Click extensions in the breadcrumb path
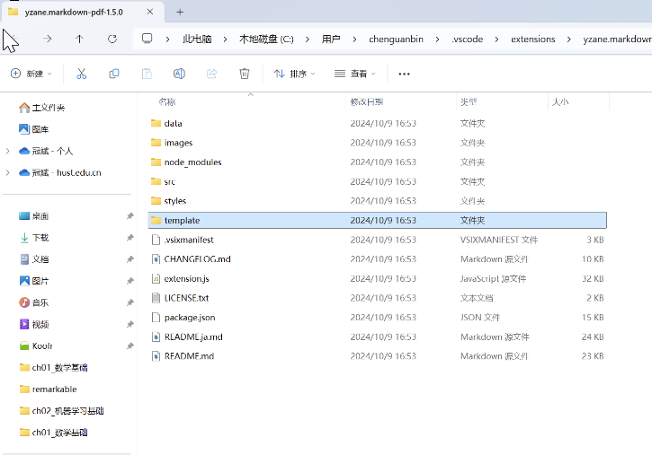The image size is (652, 455). (533, 39)
